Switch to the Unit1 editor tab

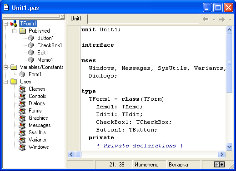pyautogui.click(x=77, y=19)
